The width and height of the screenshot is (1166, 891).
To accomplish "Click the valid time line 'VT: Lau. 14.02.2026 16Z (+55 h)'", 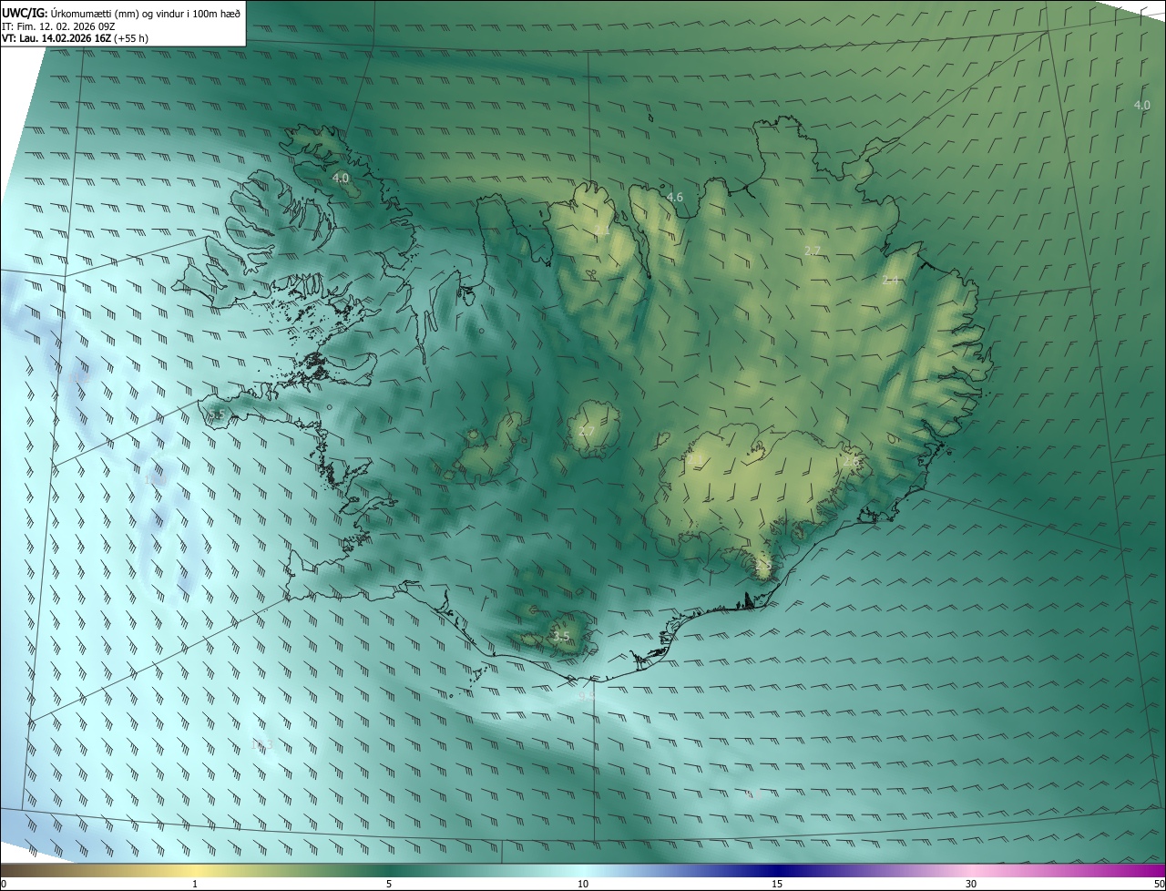I will [75, 38].
